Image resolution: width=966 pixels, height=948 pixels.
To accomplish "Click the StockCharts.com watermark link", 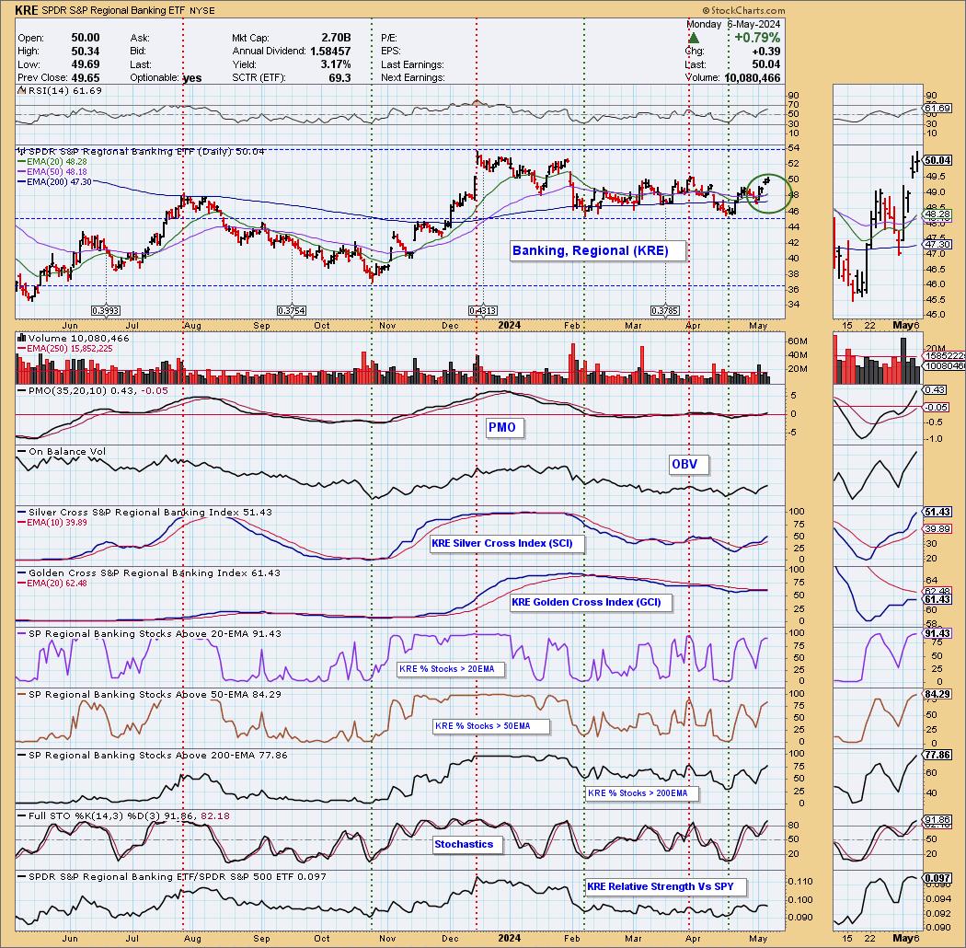I will [743, 10].
